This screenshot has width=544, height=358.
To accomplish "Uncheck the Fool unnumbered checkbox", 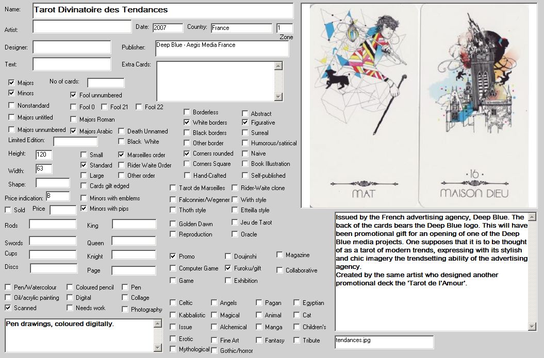I will pos(74,95).
